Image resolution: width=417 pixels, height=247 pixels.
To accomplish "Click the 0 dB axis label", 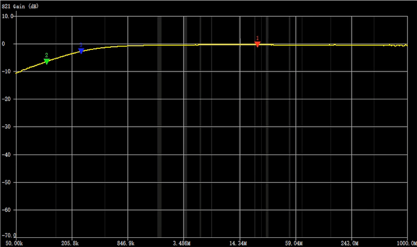I will [x=3, y=44].
